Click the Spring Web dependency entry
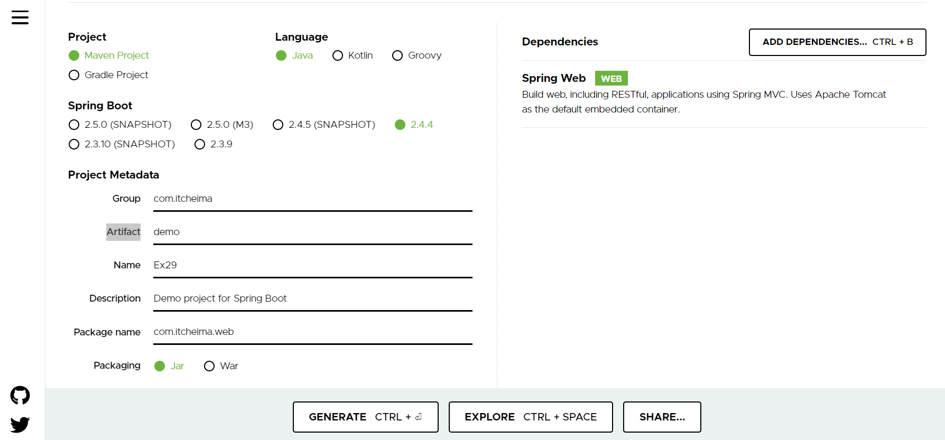This screenshot has width=945, height=440. 553,78
